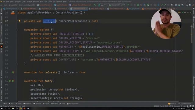The width and height of the screenshot is (195, 110).
Task: Open the Event Log panel
Action: click(x=172, y=104)
